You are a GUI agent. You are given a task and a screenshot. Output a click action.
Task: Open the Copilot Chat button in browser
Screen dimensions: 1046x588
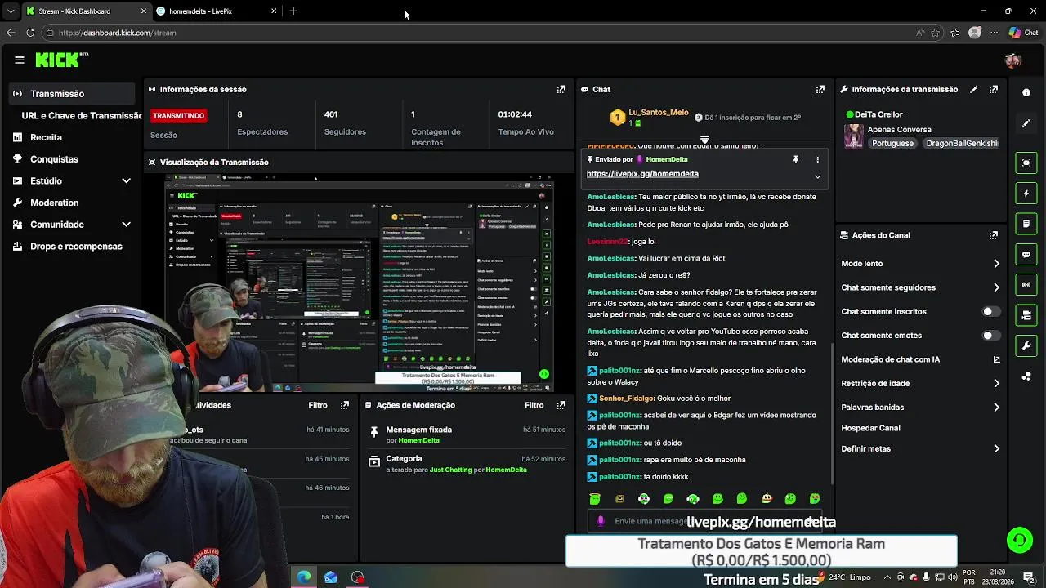click(x=1023, y=33)
